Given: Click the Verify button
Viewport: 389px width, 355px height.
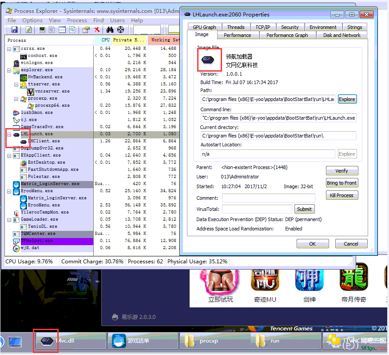Looking at the screenshot, I should (341, 171).
